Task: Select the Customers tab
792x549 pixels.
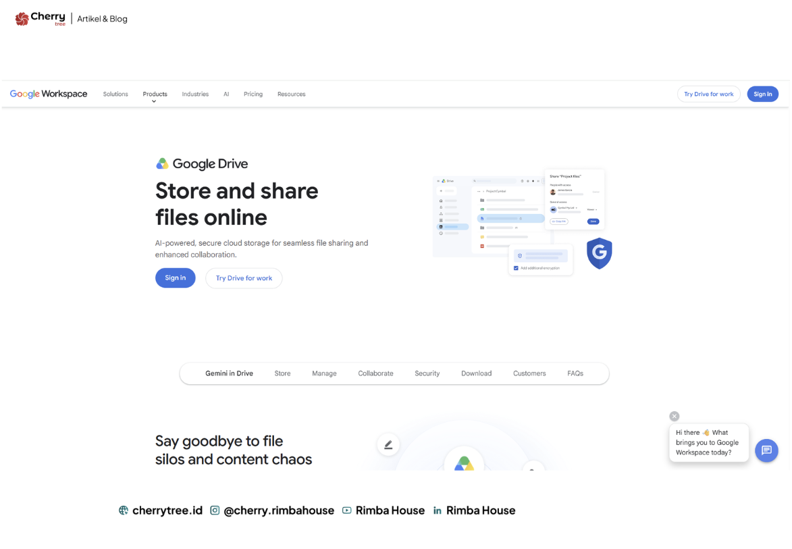Action: pyautogui.click(x=529, y=373)
